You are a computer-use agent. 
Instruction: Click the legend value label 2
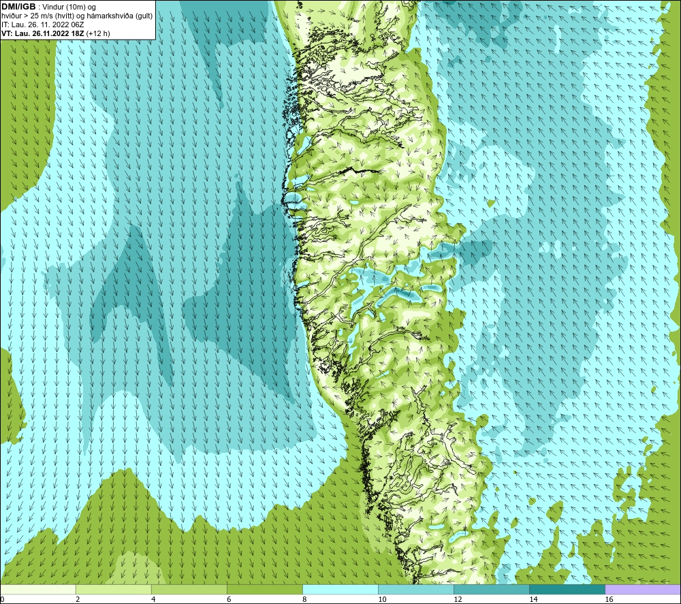[78, 600]
